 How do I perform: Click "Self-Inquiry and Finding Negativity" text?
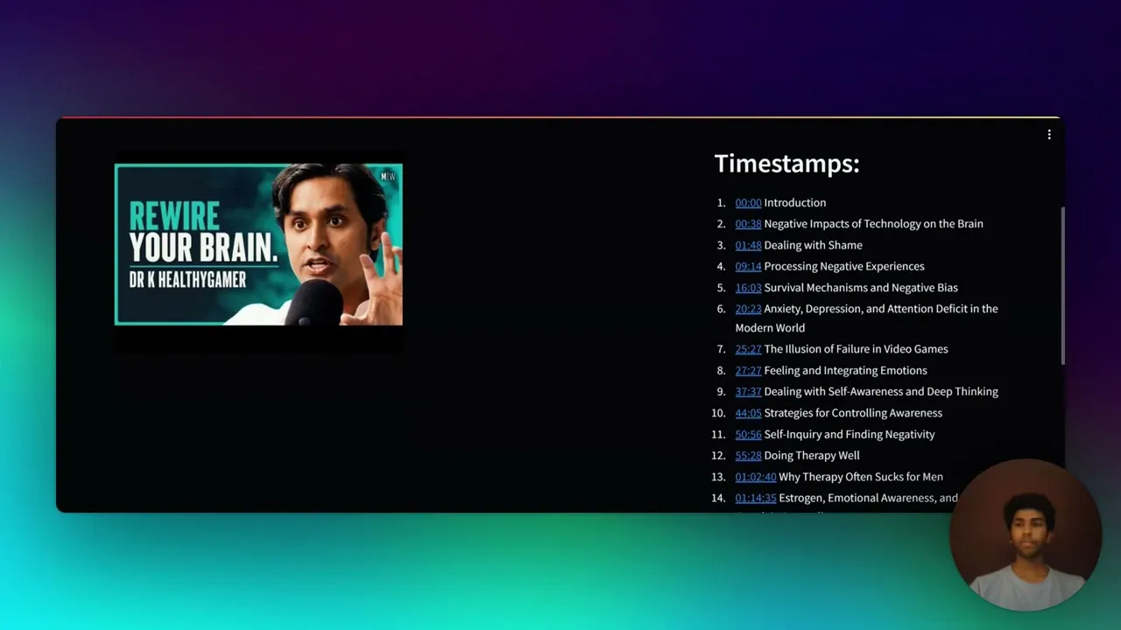tap(850, 435)
